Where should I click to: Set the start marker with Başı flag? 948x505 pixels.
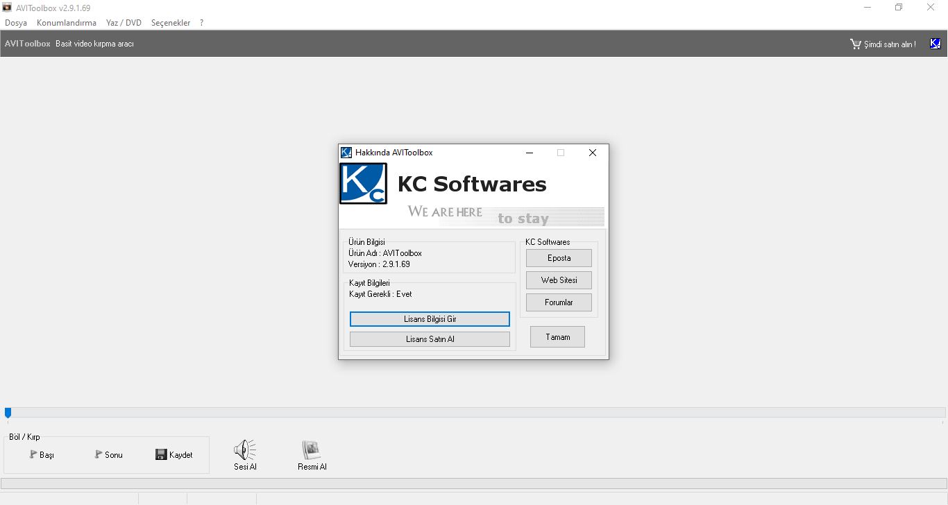tap(42, 455)
